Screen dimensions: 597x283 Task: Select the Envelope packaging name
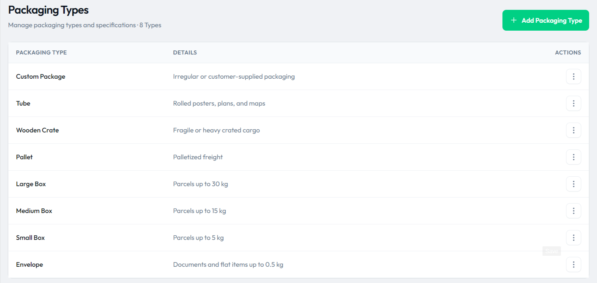pos(30,264)
